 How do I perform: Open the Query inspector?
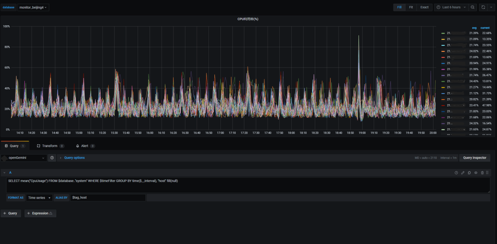pos(474,158)
